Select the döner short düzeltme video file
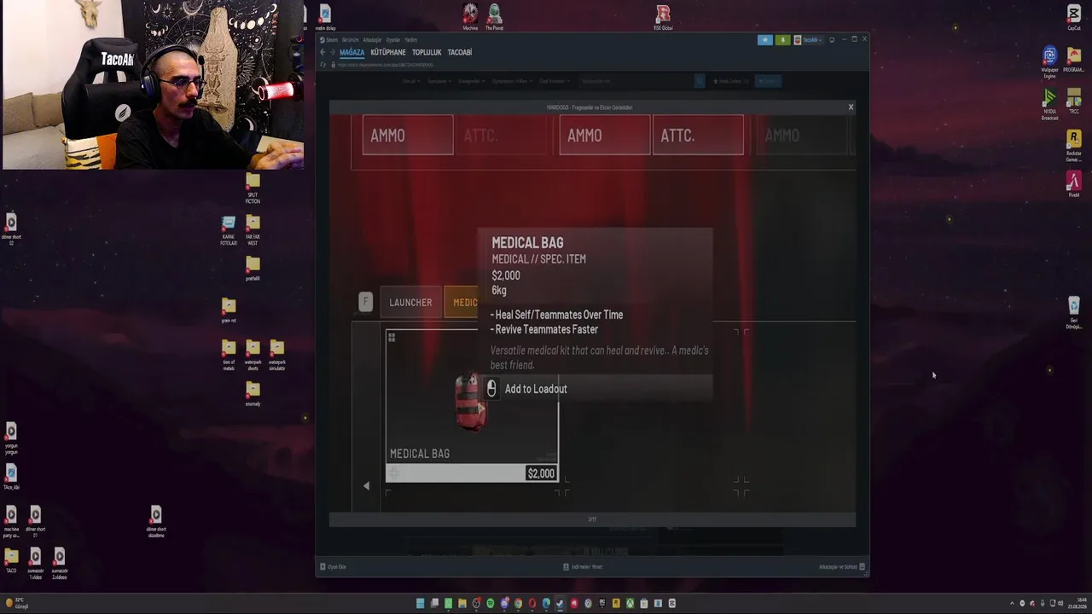Screen dimensions: 1092x614 pos(155,522)
